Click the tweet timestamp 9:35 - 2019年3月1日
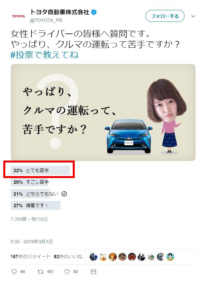This screenshot has height=281, width=208. pos(31,242)
